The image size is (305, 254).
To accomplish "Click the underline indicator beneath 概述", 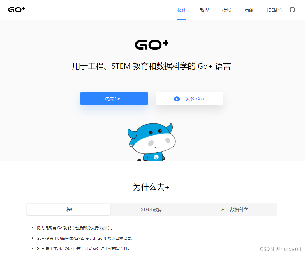I will click(182, 19).
